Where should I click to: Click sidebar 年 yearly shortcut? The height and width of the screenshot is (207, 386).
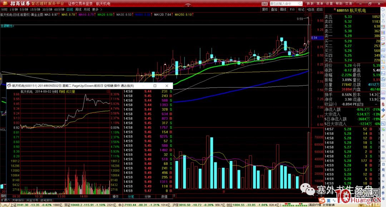click(x=383, y=199)
